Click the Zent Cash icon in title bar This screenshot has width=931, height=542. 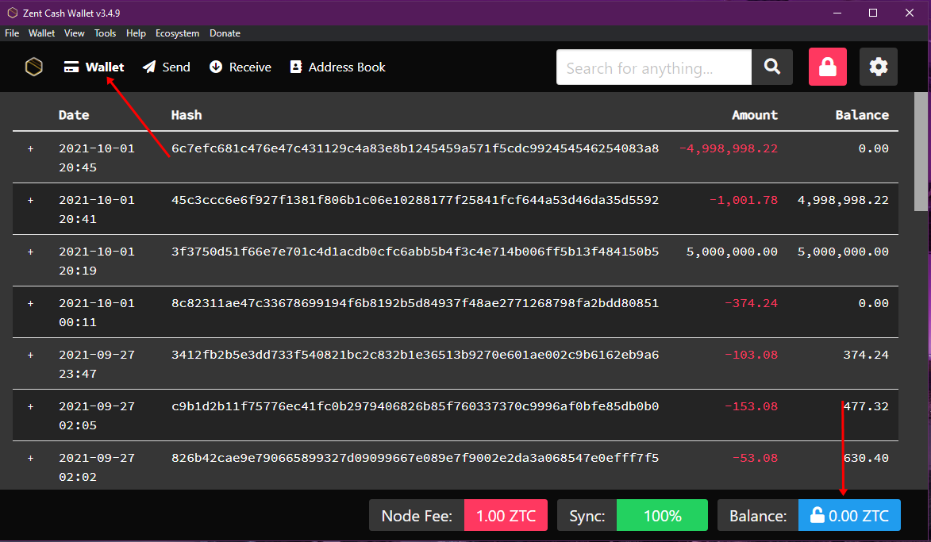[12, 13]
